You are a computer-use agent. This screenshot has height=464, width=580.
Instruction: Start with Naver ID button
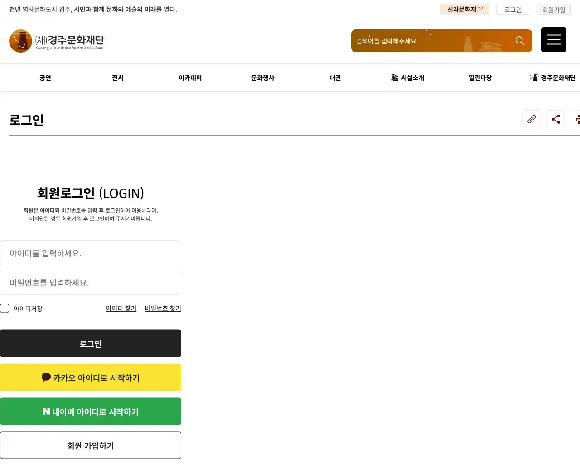point(91,411)
